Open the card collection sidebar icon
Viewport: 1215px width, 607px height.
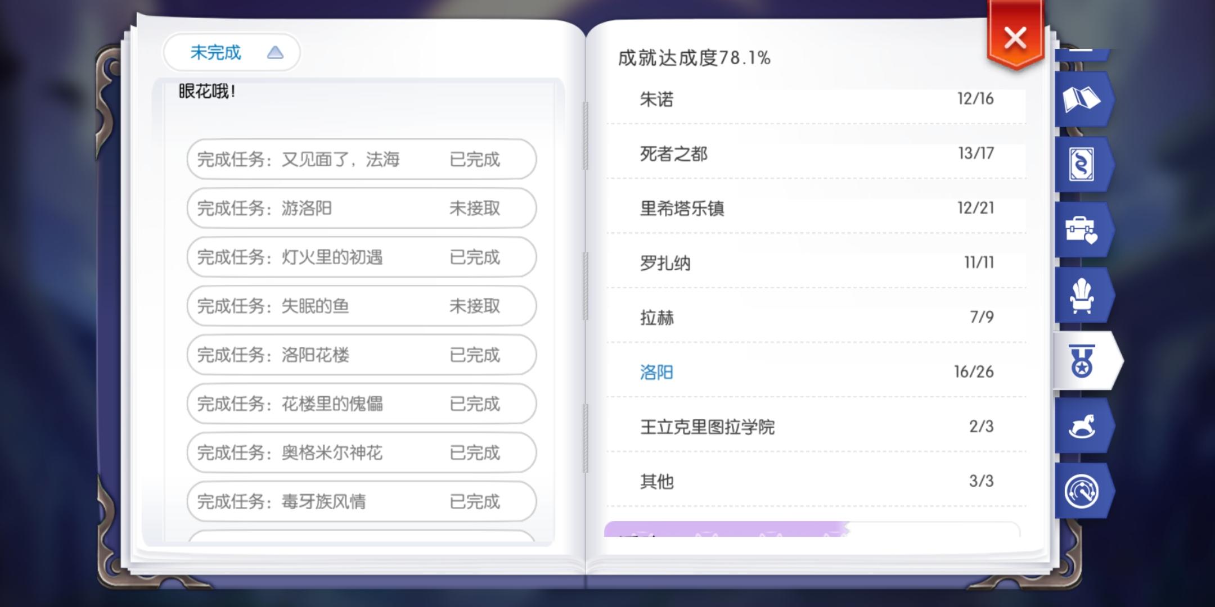[1082, 165]
